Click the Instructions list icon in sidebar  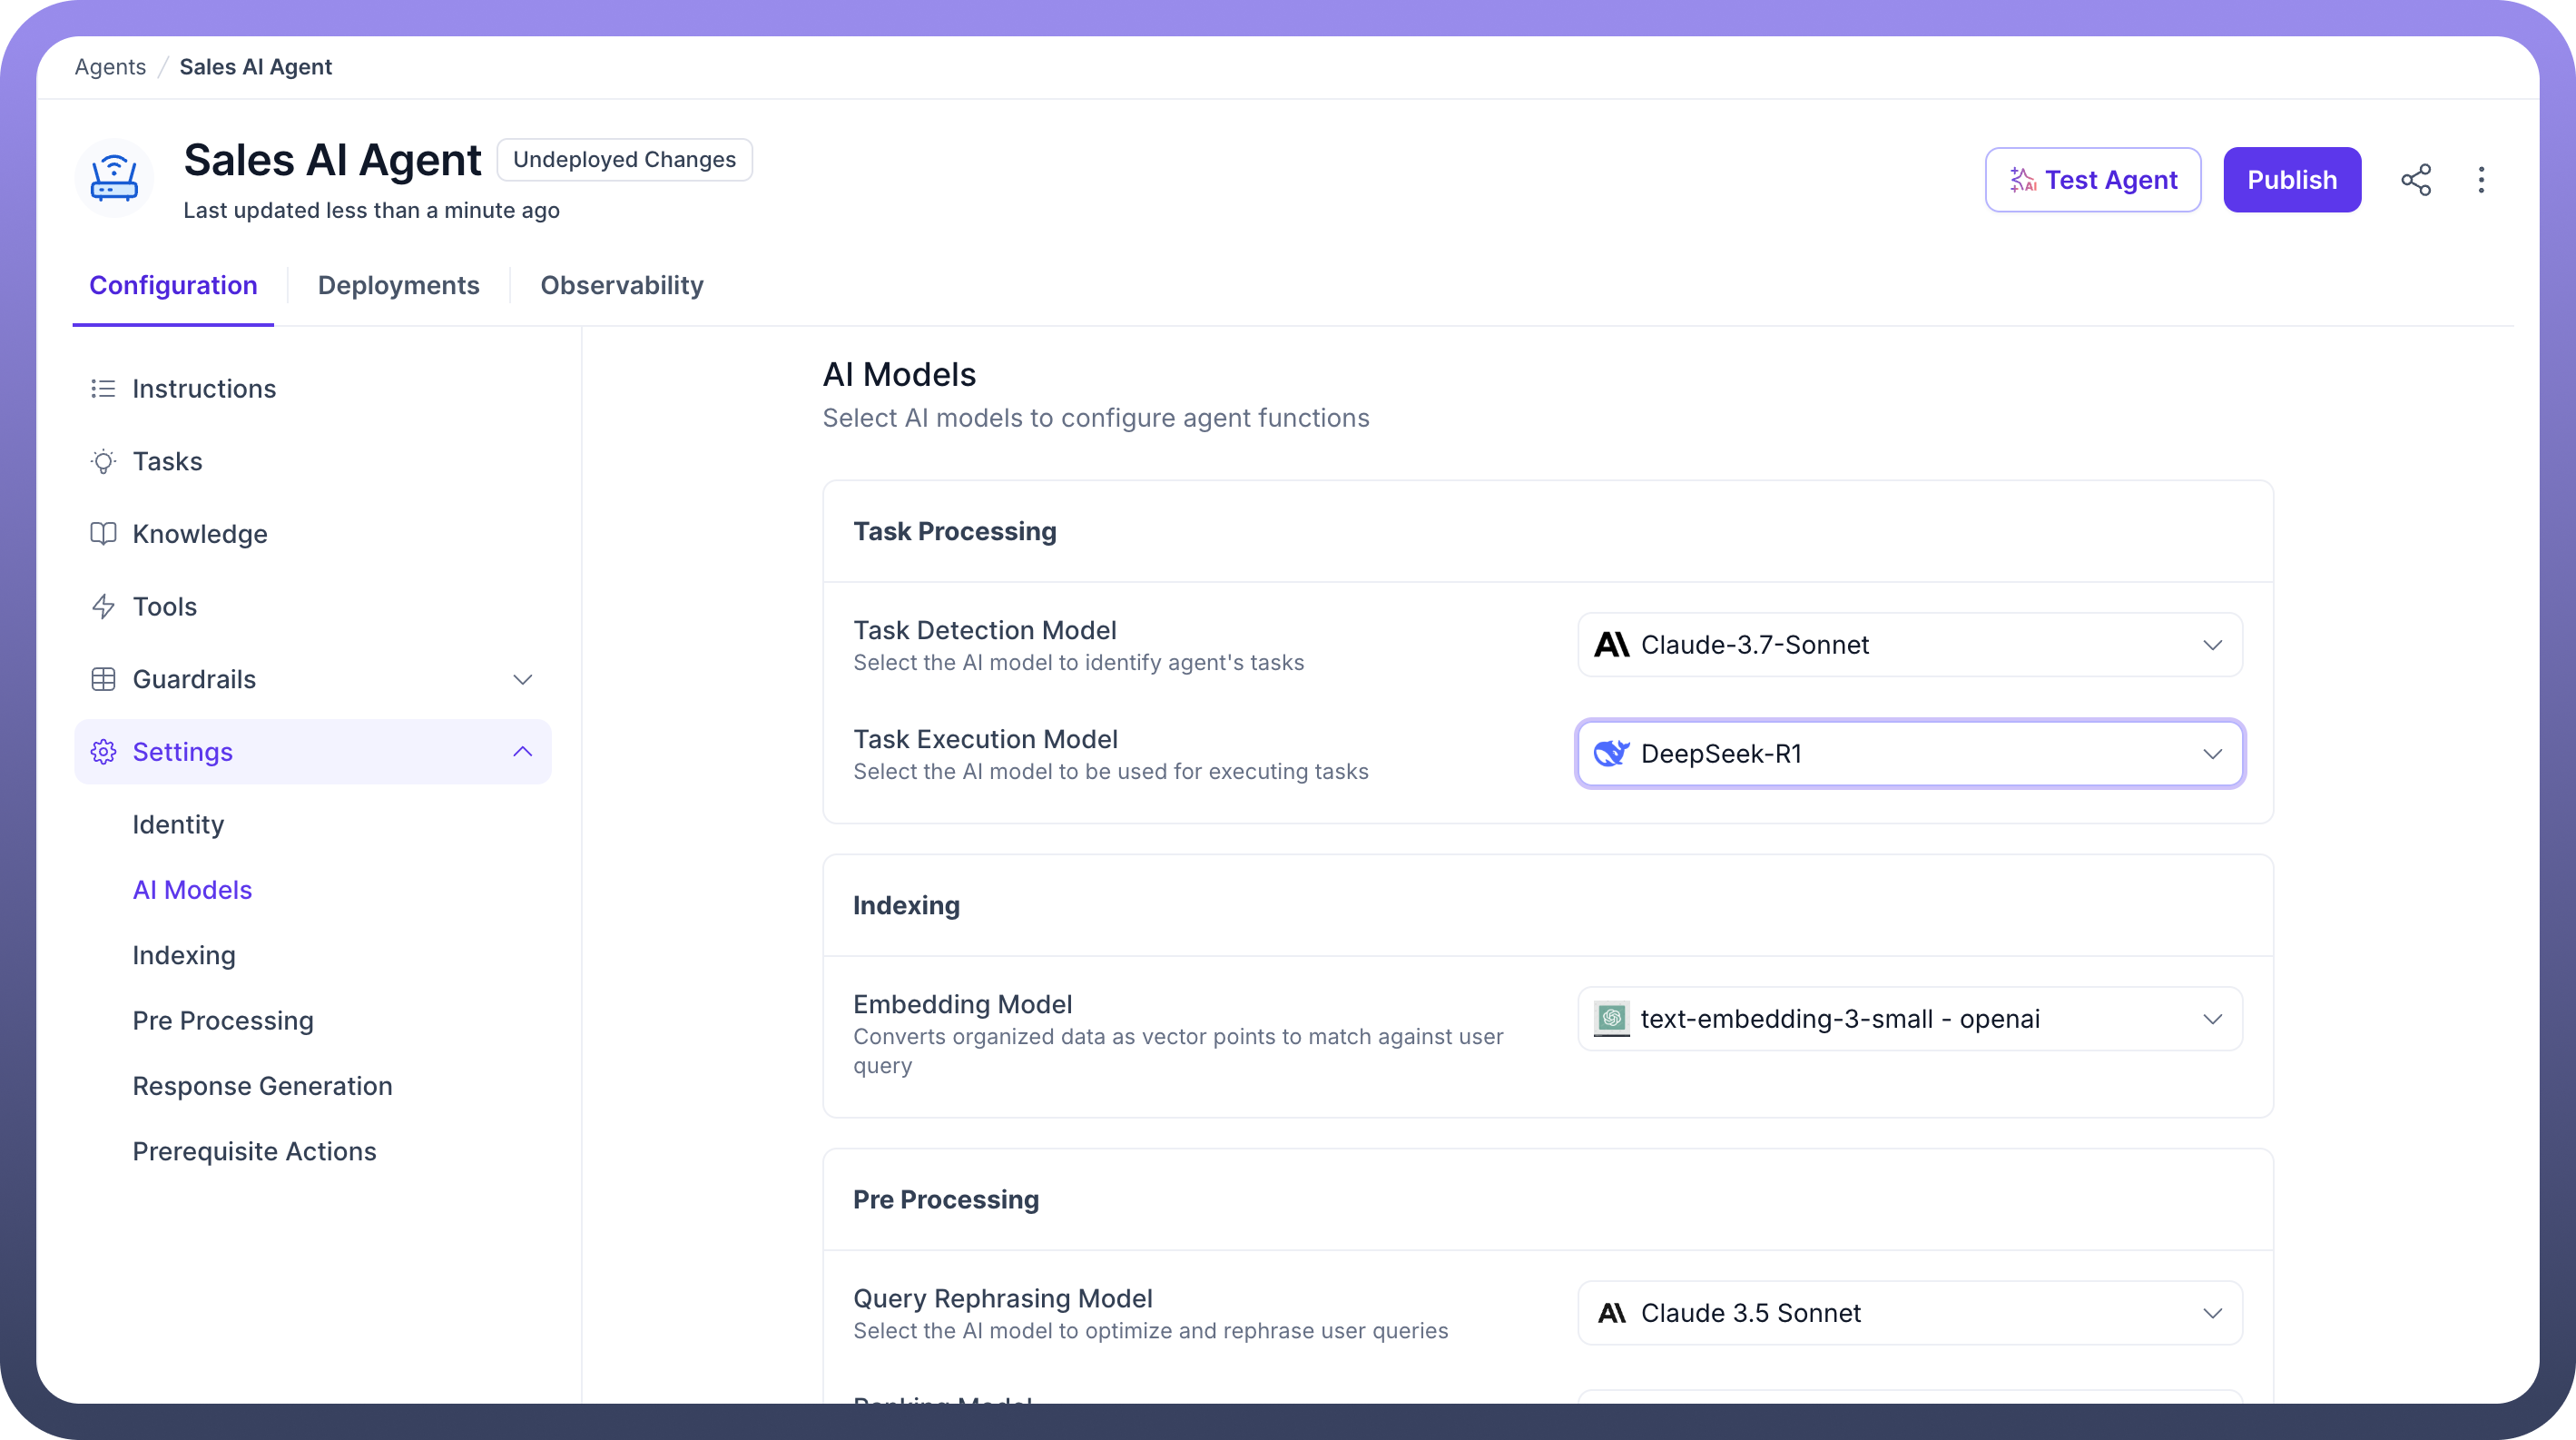(x=103, y=389)
